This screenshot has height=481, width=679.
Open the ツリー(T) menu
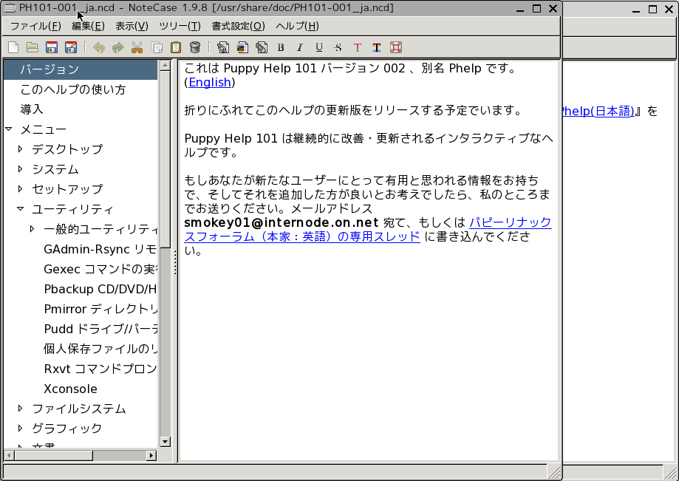pyautogui.click(x=180, y=26)
